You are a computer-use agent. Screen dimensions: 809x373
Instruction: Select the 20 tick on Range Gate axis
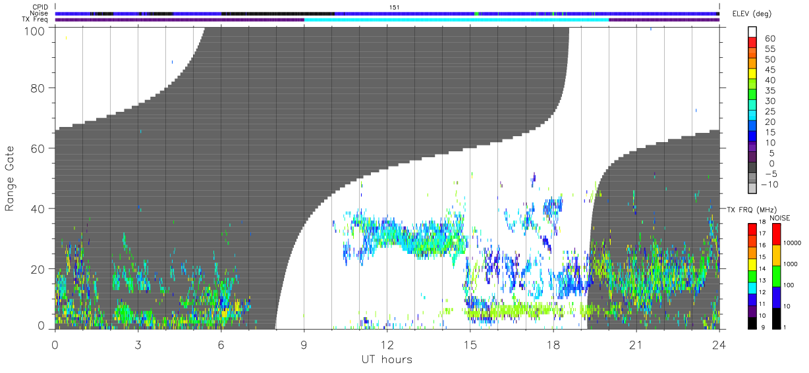coord(39,269)
